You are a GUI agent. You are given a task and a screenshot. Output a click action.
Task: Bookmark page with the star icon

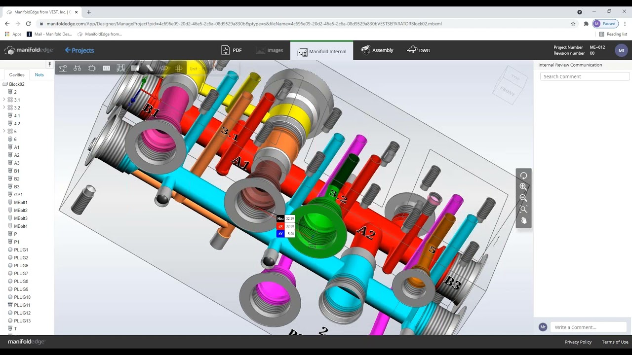(x=573, y=24)
